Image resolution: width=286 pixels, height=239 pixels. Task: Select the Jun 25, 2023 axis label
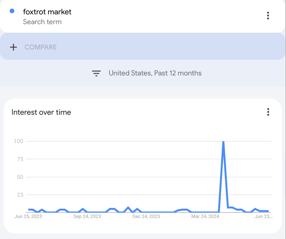click(x=28, y=216)
